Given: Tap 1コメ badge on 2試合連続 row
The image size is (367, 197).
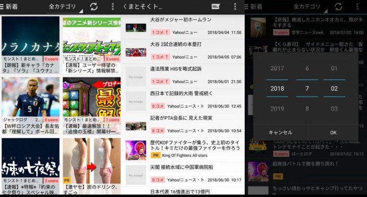Looking at the screenshot, I should pos(160,57).
